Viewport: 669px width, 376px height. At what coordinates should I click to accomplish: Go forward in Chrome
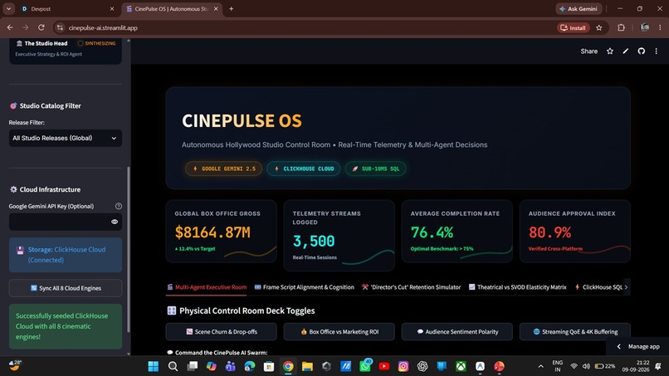tap(26, 27)
